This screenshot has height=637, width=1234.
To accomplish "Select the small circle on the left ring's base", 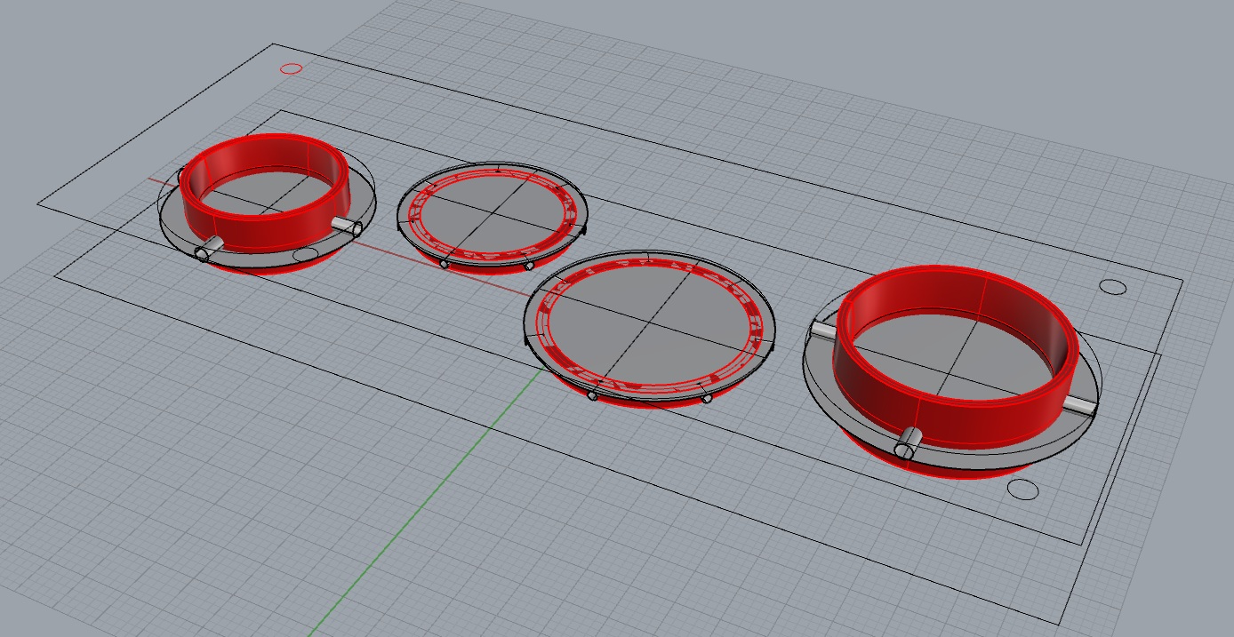I will [306, 255].
